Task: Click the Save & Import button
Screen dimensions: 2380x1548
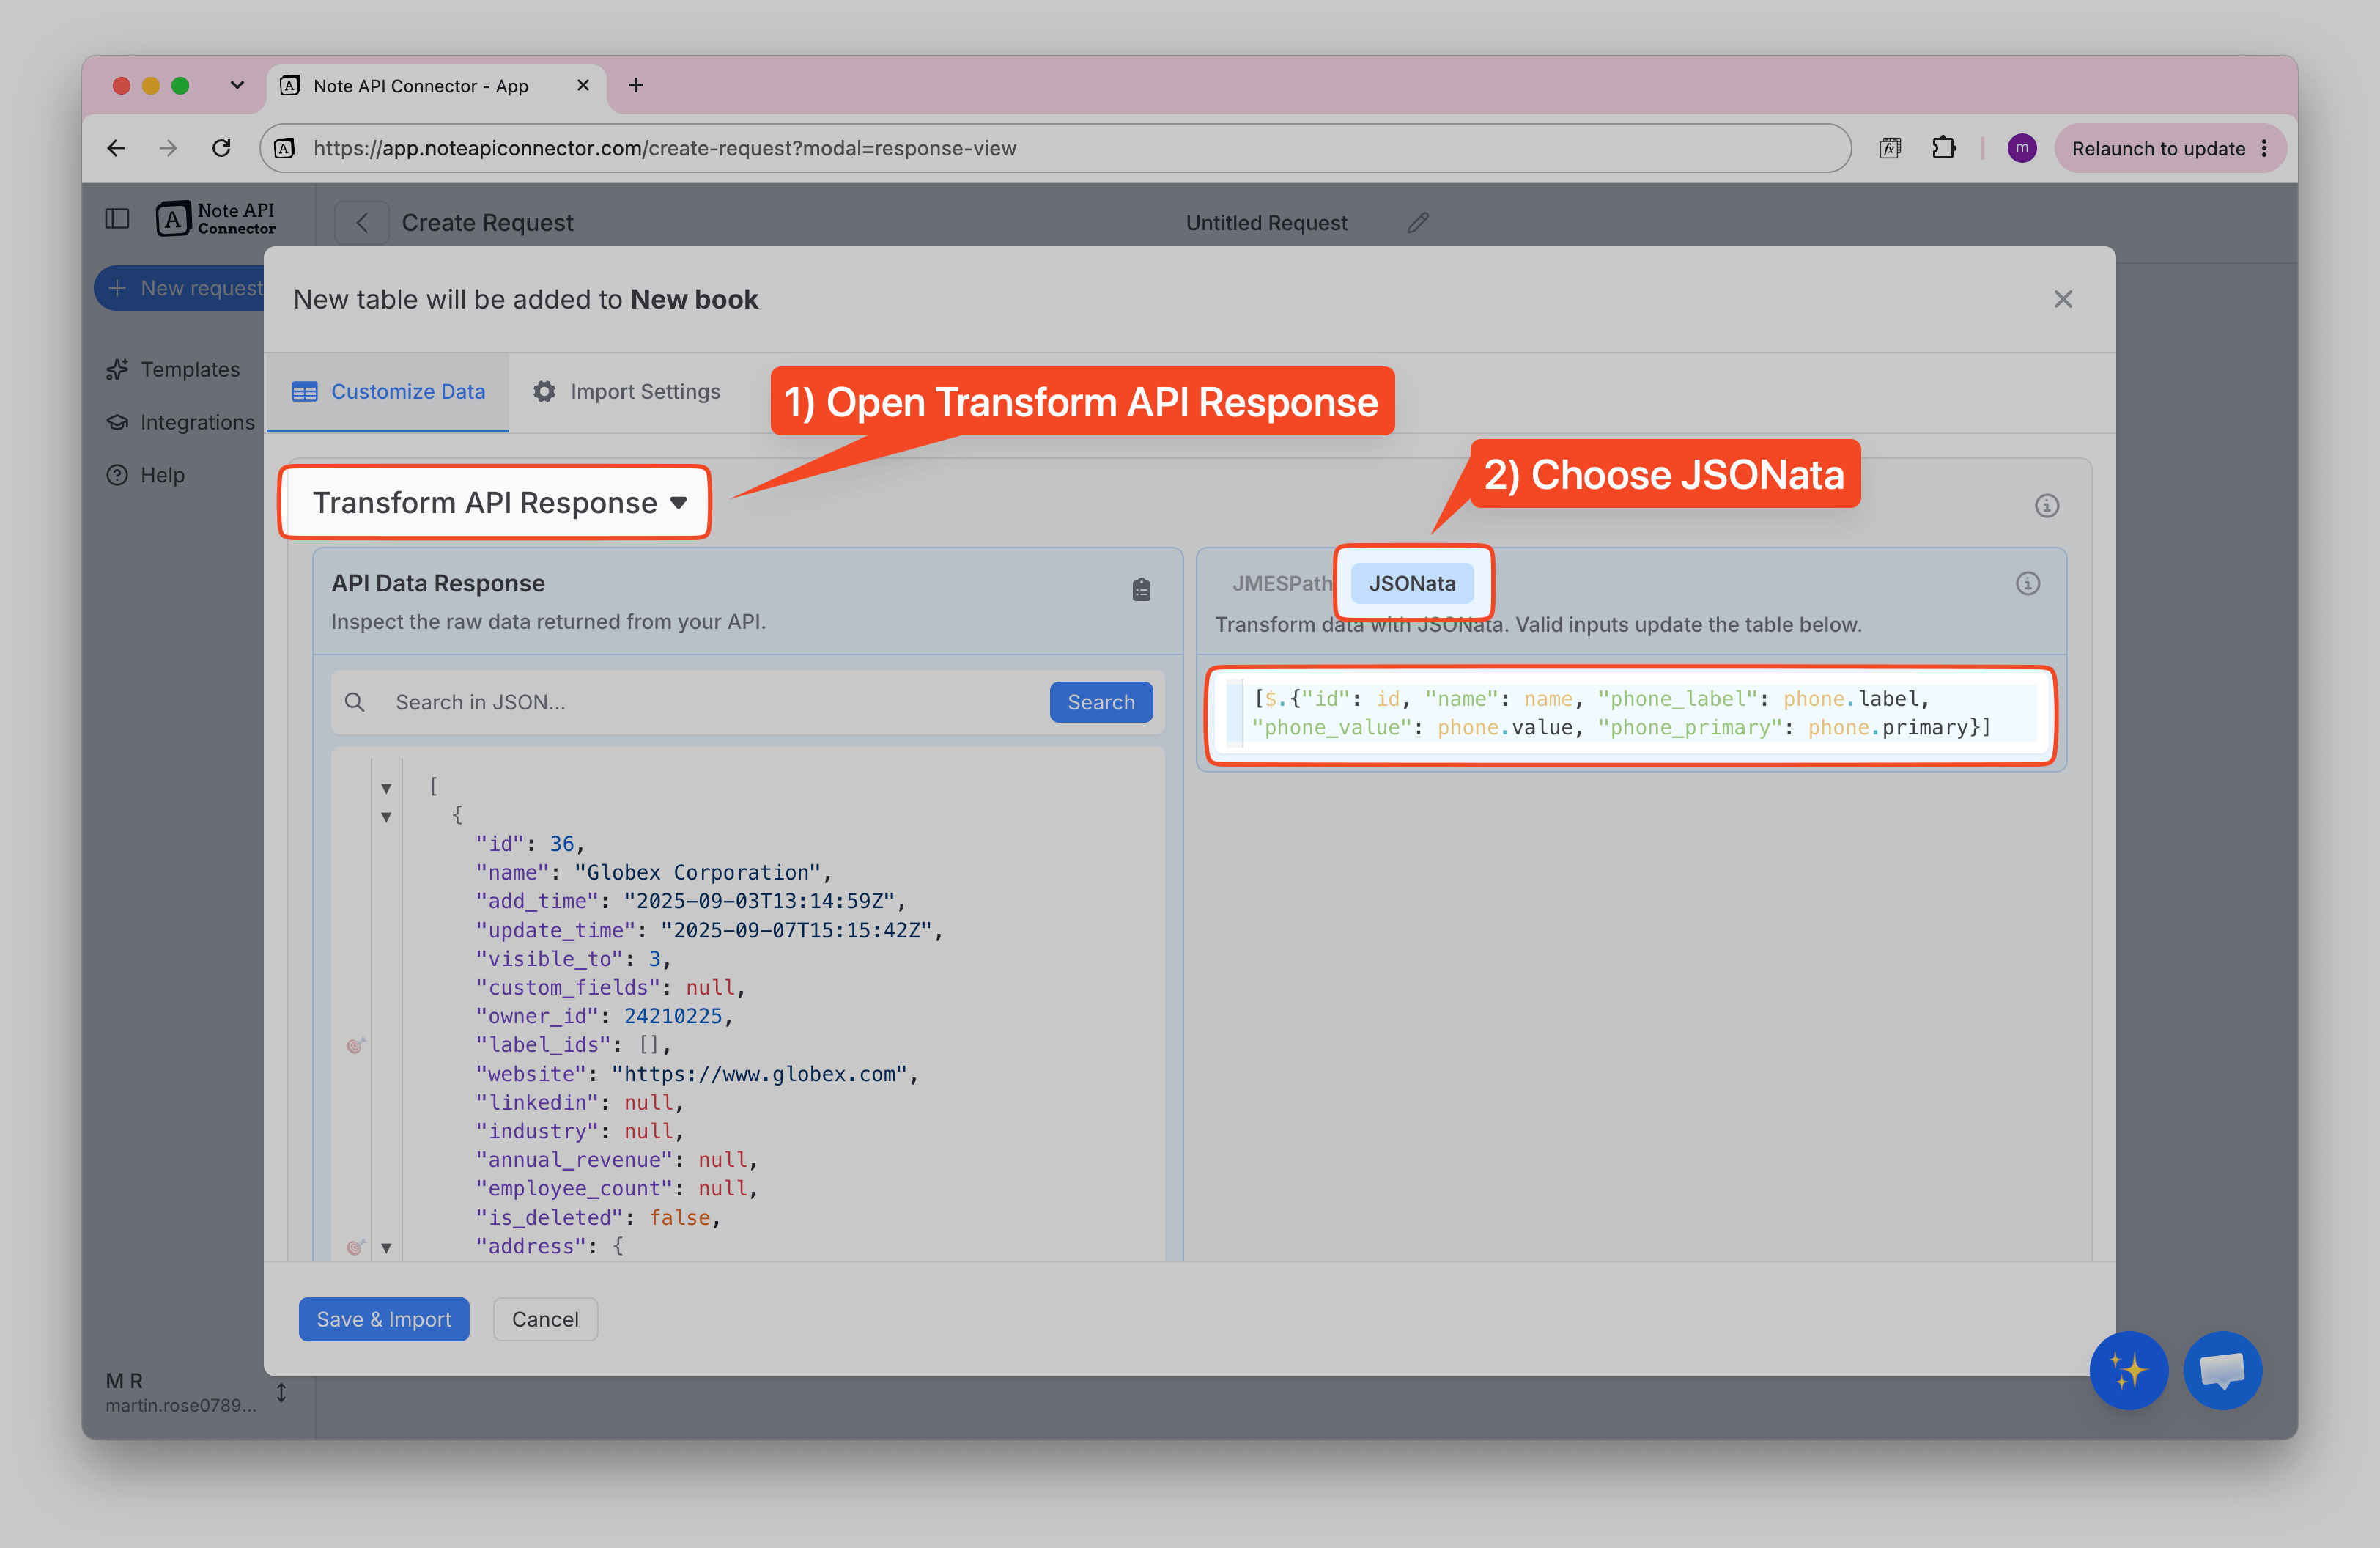Action: (384, 1319)
